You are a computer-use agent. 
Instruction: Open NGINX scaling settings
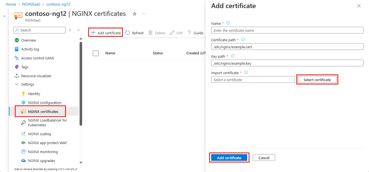[39, 134]
